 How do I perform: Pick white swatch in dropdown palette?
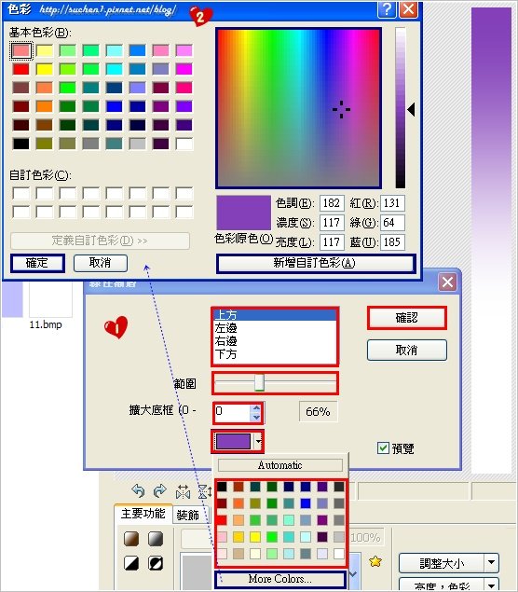pyautogui.click(x=339, y=554)
